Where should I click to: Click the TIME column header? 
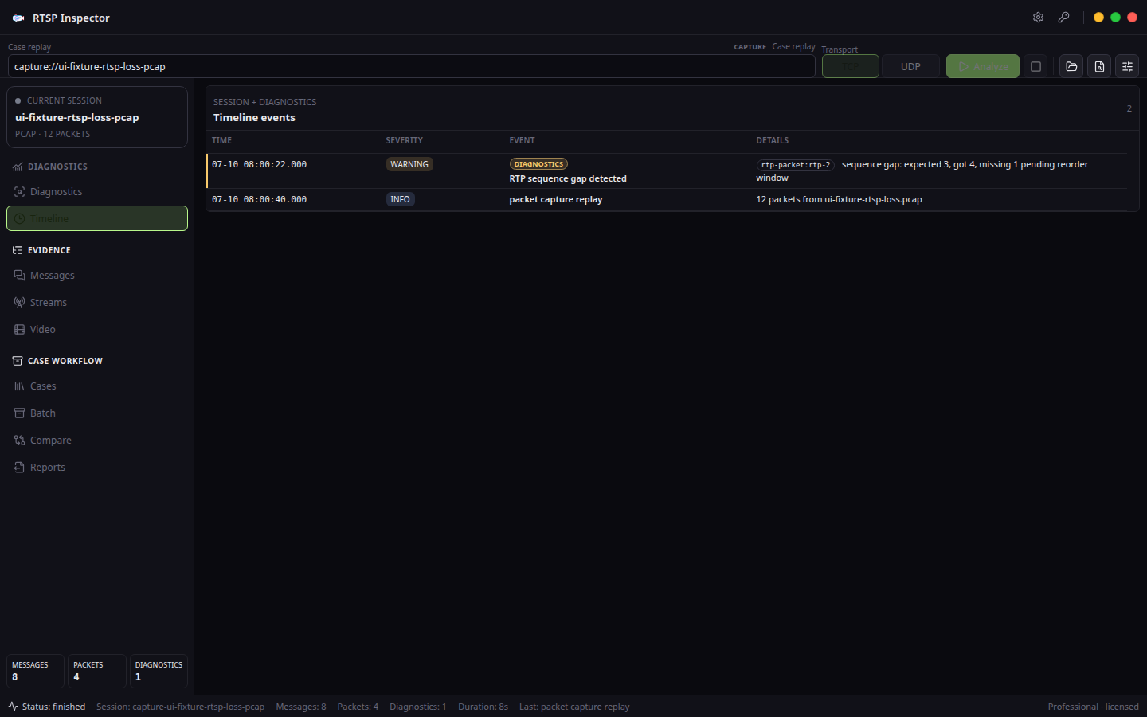click(x=222, y=140)
